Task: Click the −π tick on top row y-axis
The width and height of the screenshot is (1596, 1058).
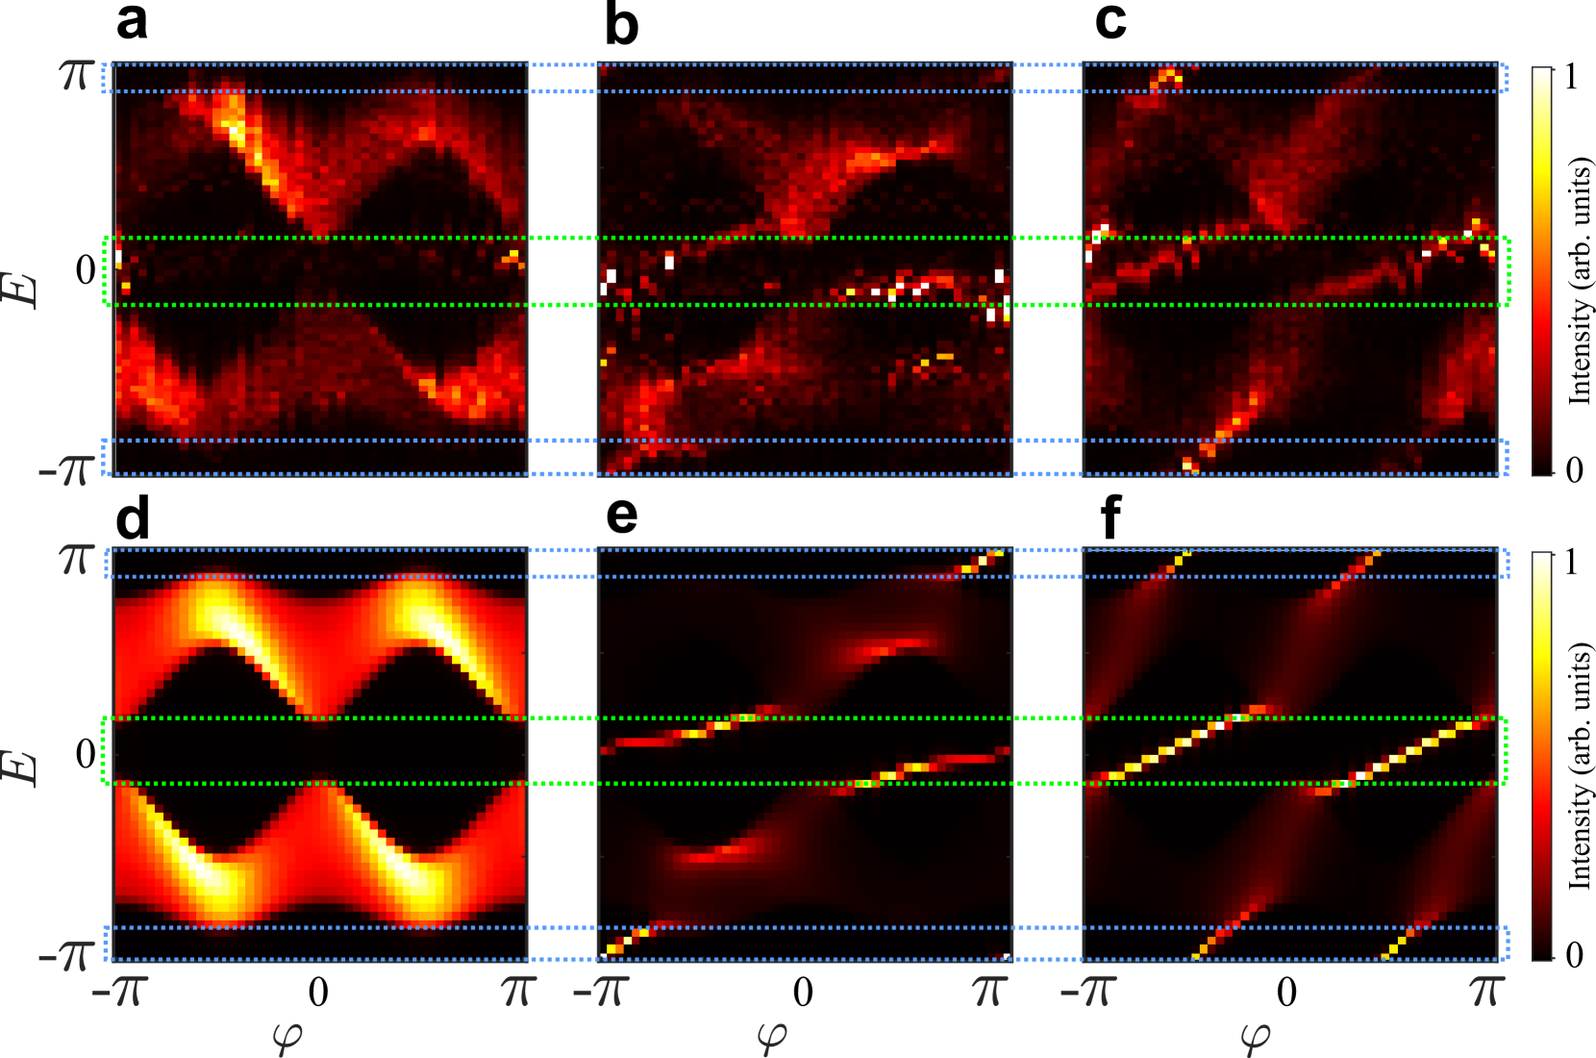Action: click(x=67, y=471)
